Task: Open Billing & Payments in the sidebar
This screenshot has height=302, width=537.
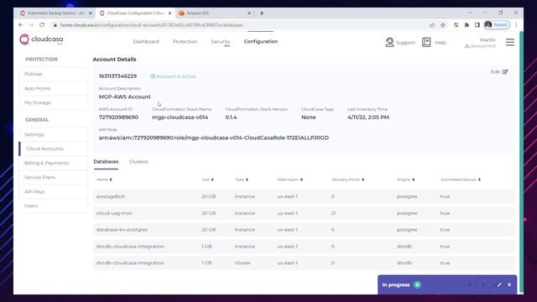Action: point(53,163)
